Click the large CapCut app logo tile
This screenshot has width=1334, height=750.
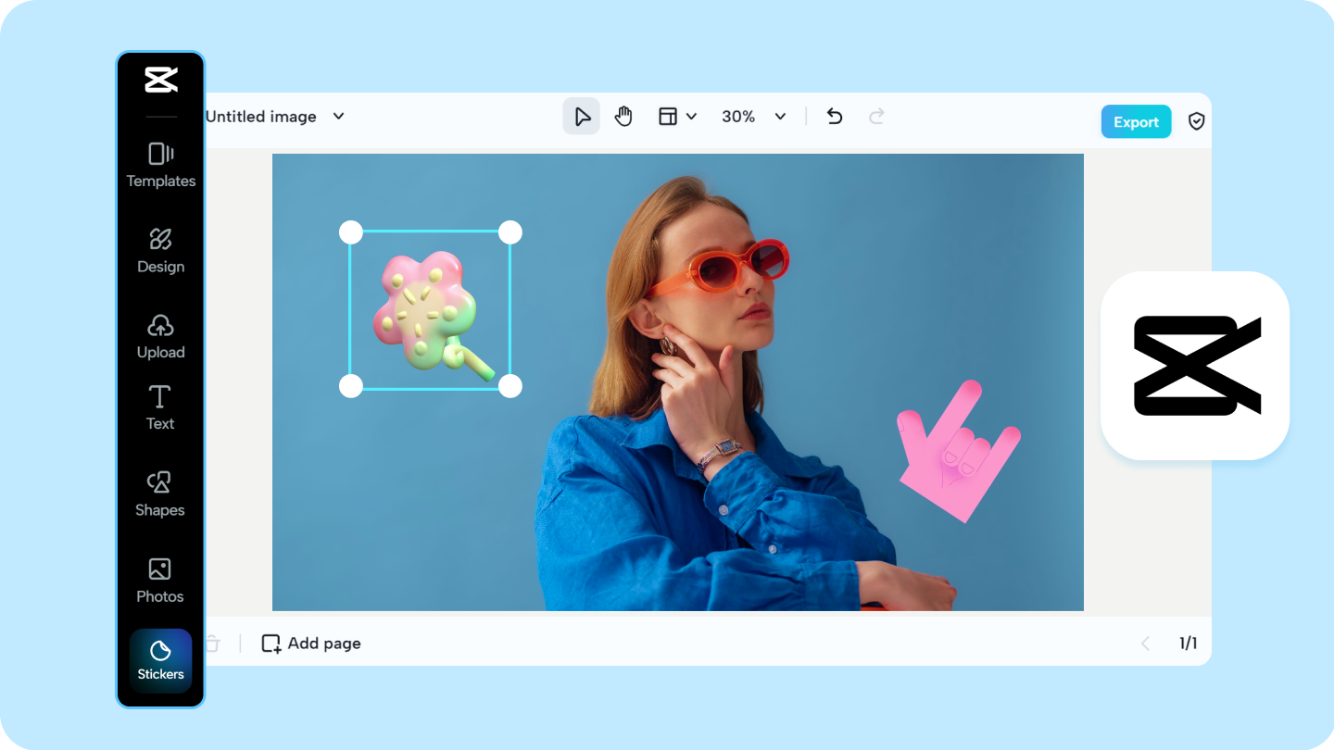click(1195, 366)
